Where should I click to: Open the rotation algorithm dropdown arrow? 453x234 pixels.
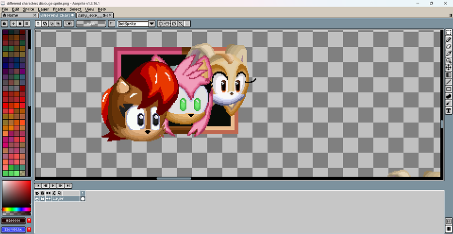(x=152, y=24)
